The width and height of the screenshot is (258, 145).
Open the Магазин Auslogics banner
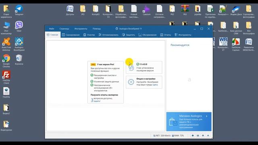pos(189,122)
